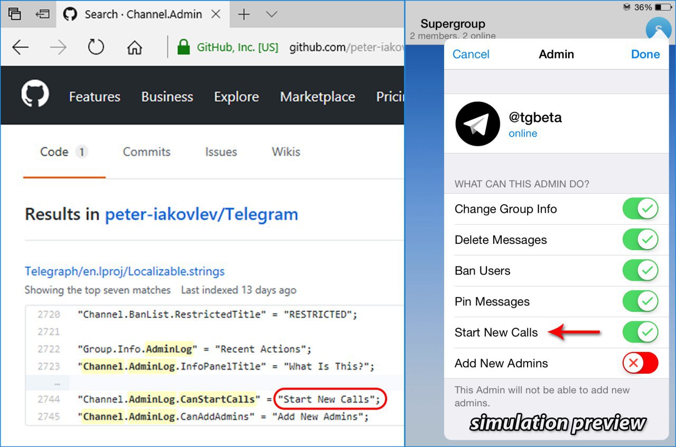Open a new browser tab
Viewport: 676px width, 447px height.
[x=243, y=14]
